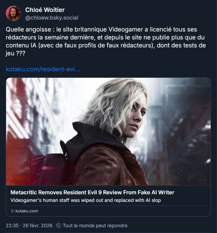
Task: Click the 22:35 post time
Action: tap(12, 225)
